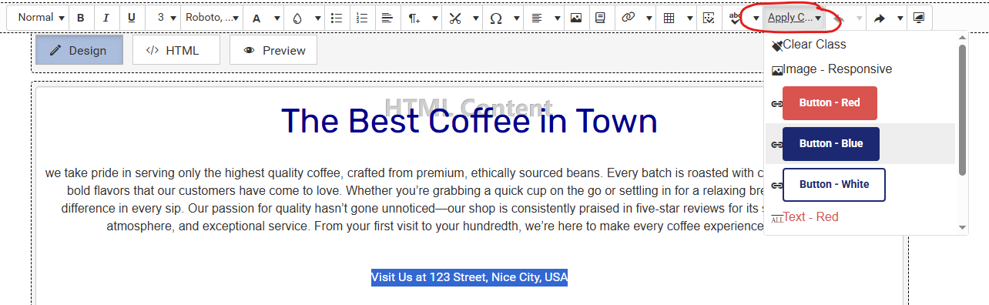Click the redo arrow icon
Screen dimensions: 989x305
[x=880, y=18]
